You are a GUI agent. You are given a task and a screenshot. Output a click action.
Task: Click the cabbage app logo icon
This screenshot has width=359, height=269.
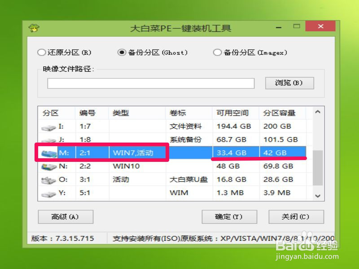pos(34,28)
